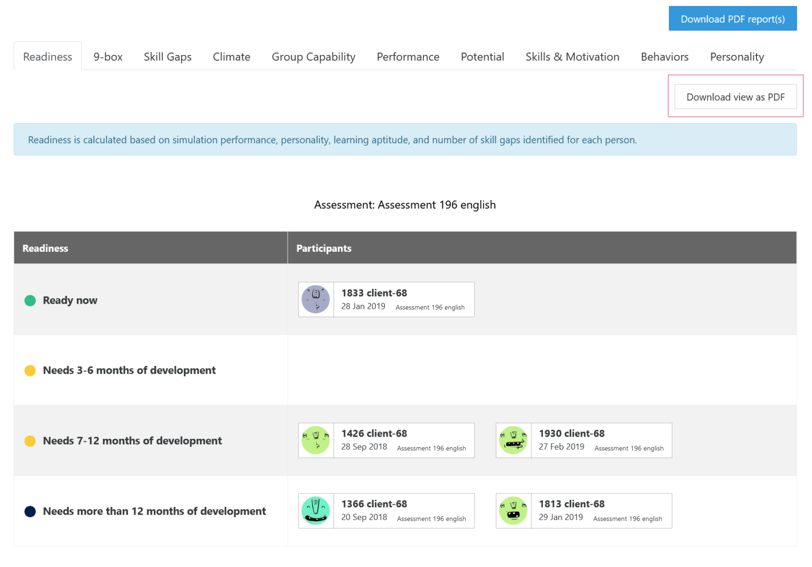Click the avatar icon for participant 1366 client-68

[316, 511]
